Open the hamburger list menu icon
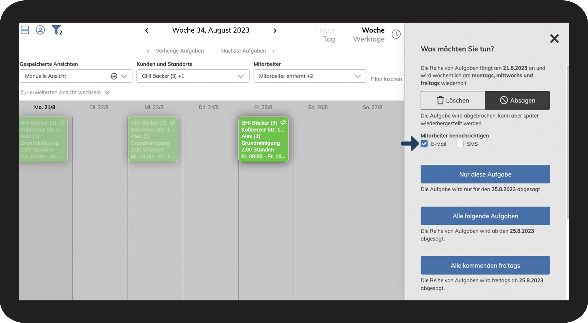Image resolution: width=588 pixels, height=323 pixels. point(25,30)
